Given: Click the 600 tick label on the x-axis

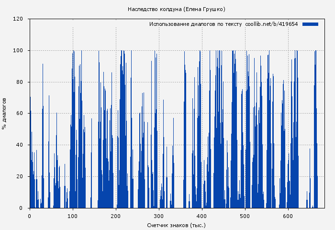Looking at the screenshot, I should click(x=288, y=216).
